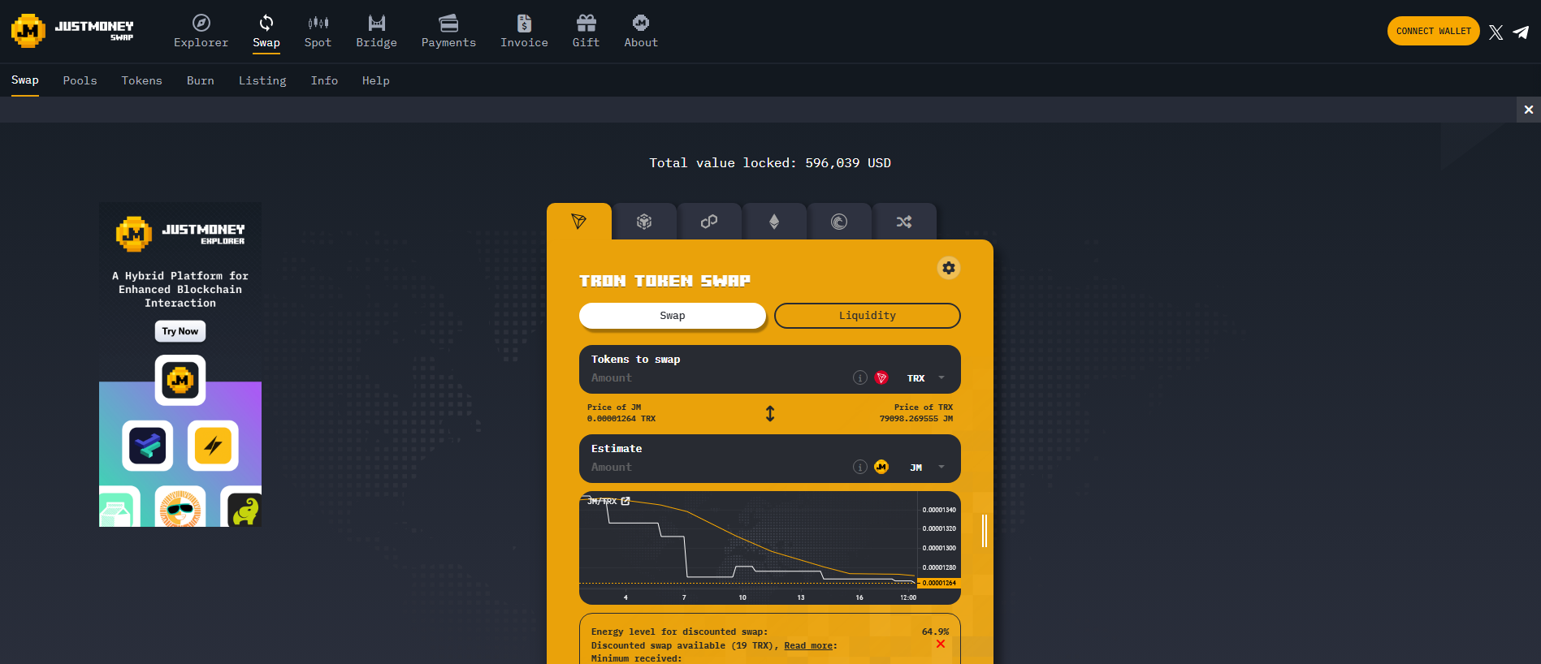Click the Total value locked text
Screen dimensions: 1541x664
point(770,162)
